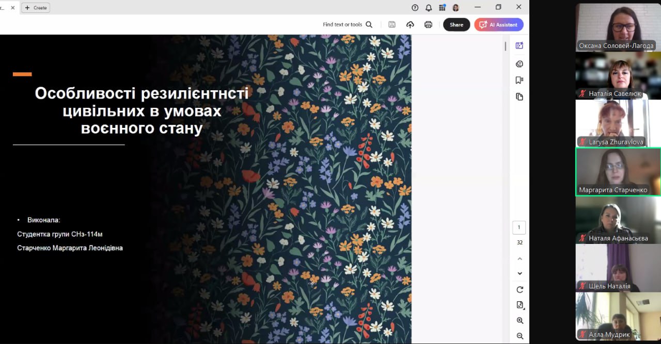Zoom in on the document
This screenshot has height=344, width=661.
point(520,320)
